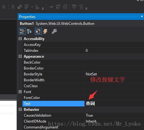Viewport: 144px width, 130px height.
Task: Select the highlighted Text property row
Action: [53, 104]
